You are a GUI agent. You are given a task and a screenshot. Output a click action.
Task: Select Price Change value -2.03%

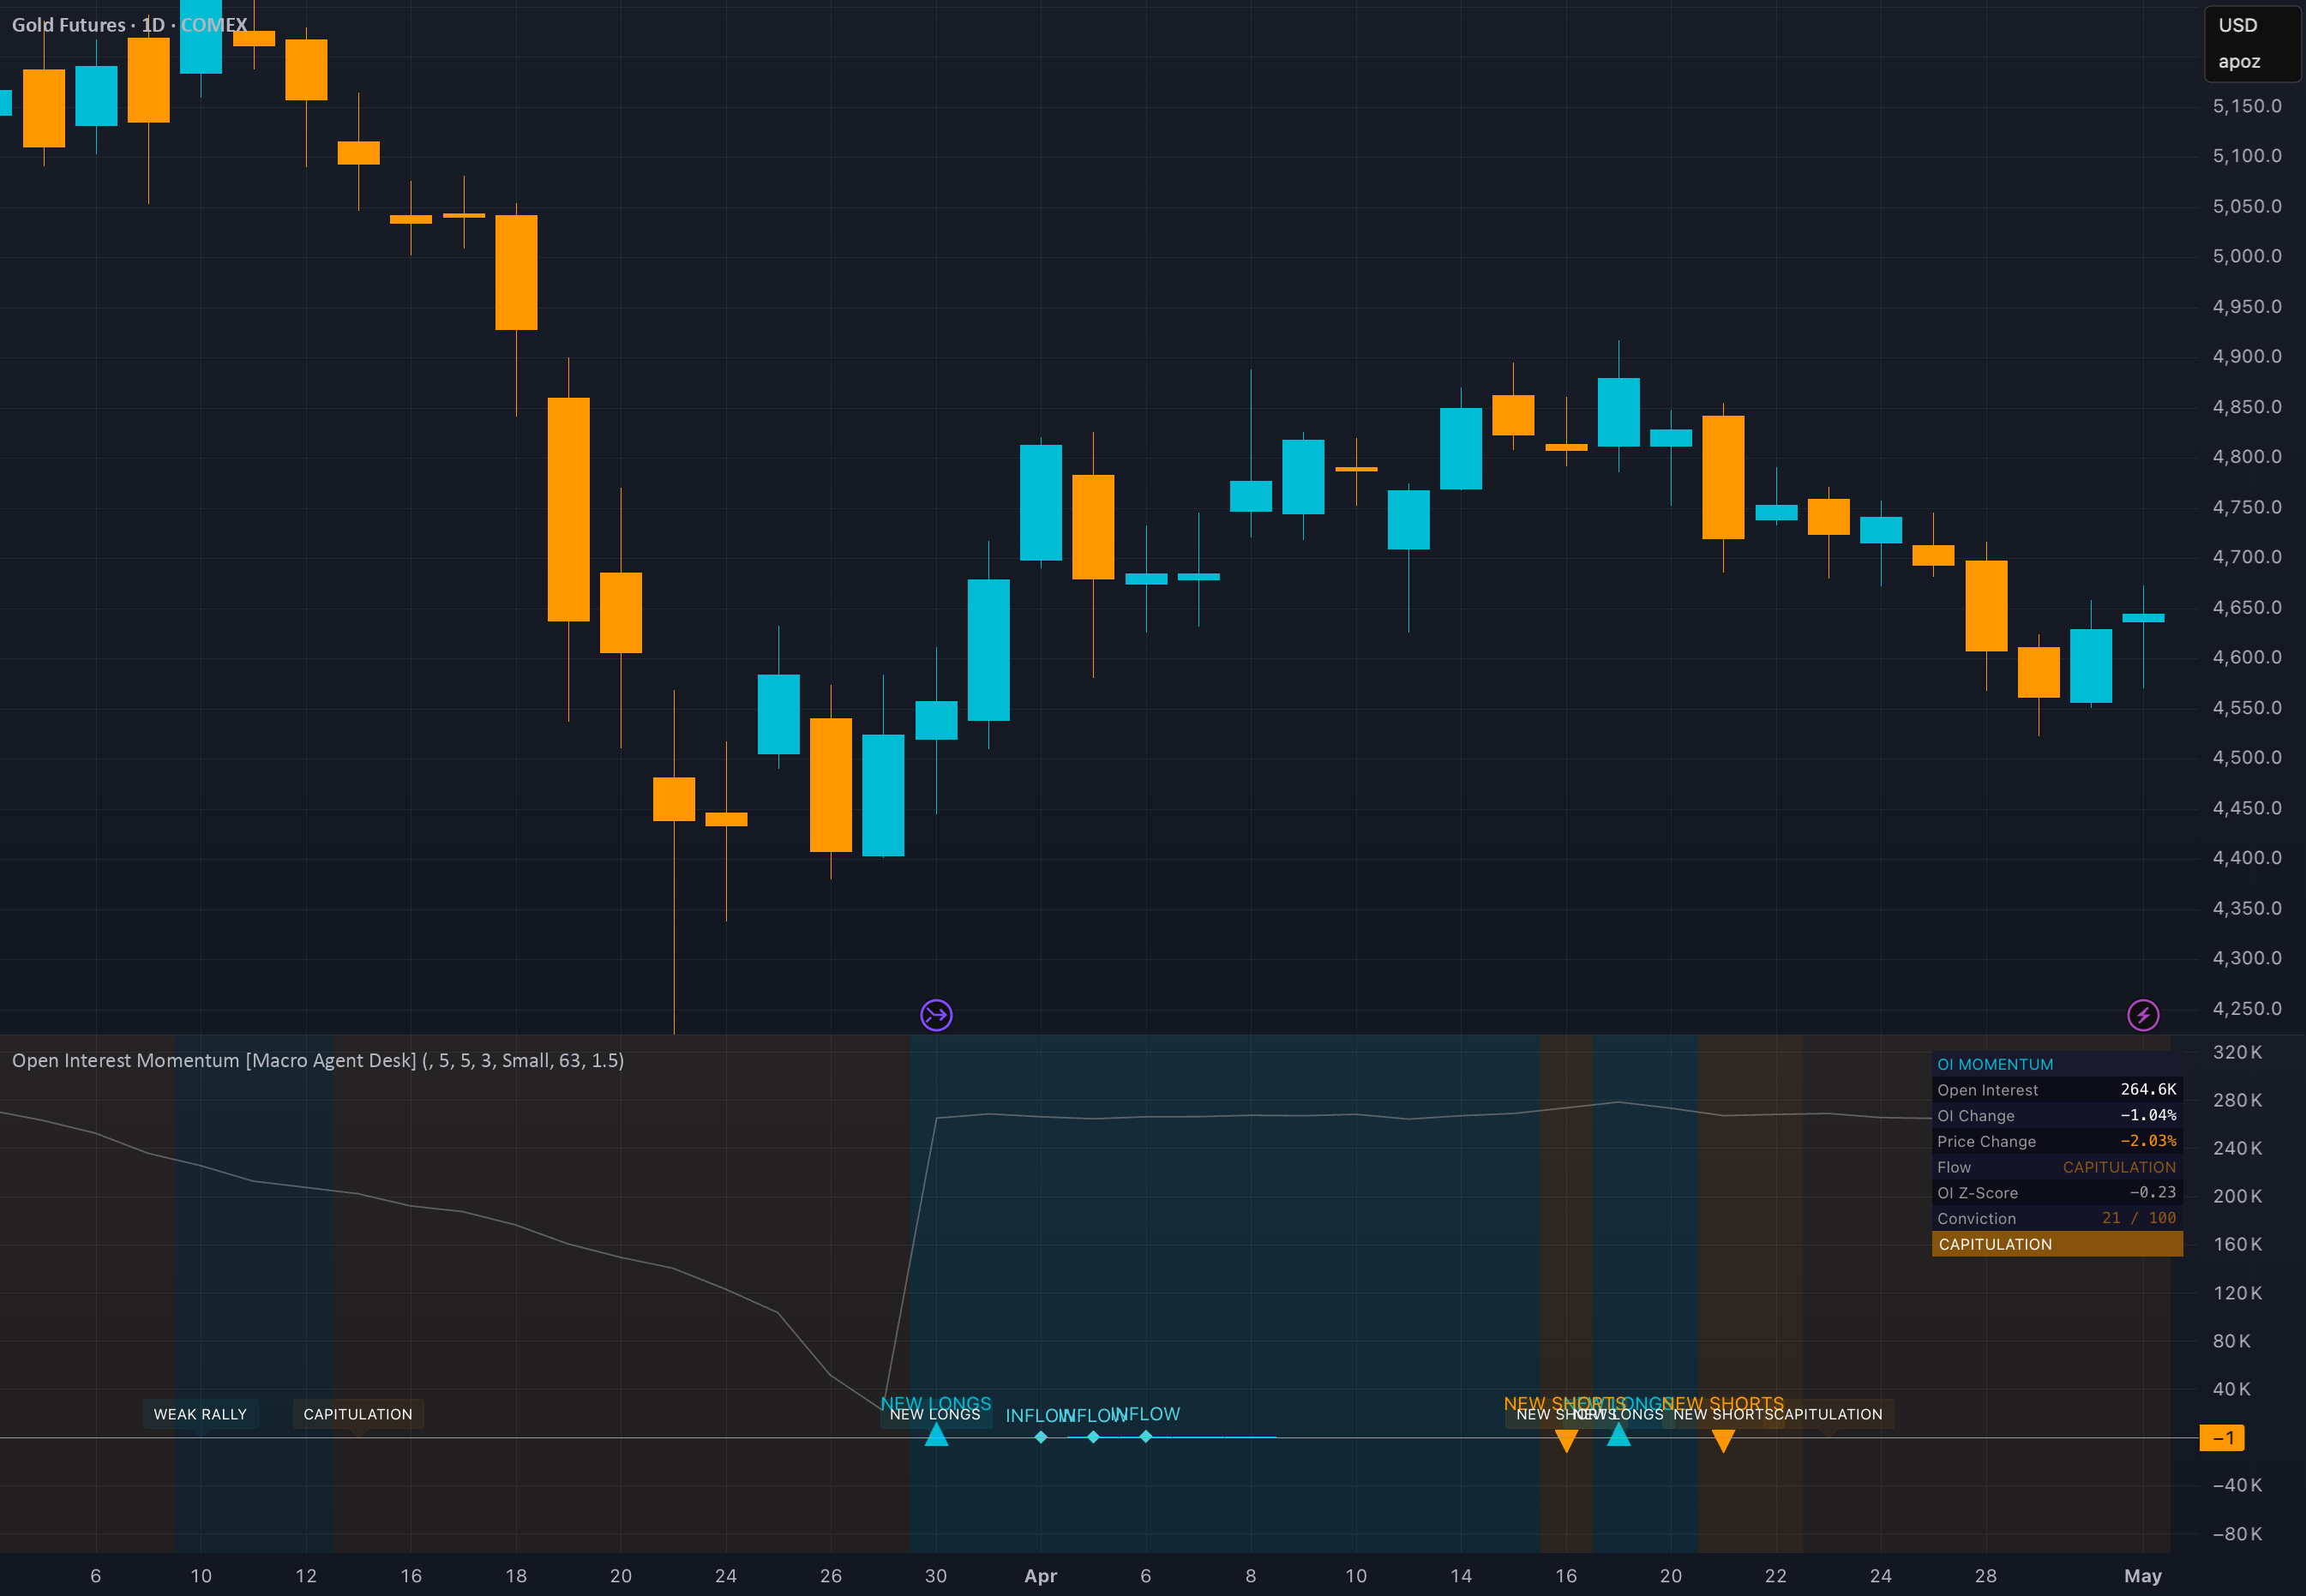[2148, 1141]
